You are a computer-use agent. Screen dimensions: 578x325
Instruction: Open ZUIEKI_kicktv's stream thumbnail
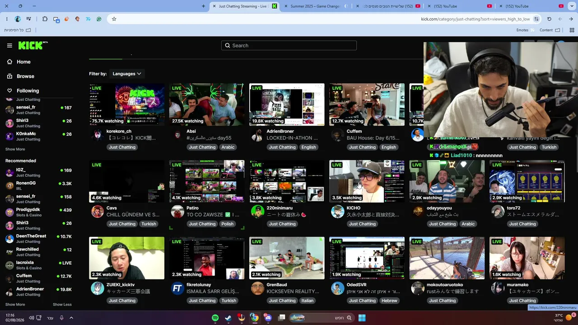click(x=127, y=258)
